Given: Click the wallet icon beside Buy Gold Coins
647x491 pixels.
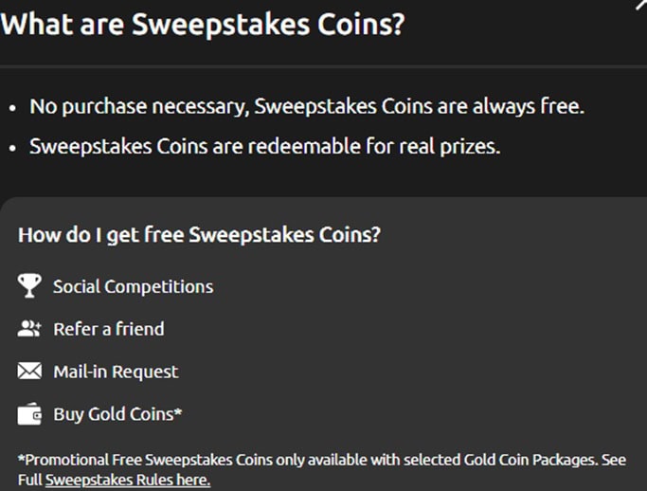Looking at the screenshot, I should (29, 414).
